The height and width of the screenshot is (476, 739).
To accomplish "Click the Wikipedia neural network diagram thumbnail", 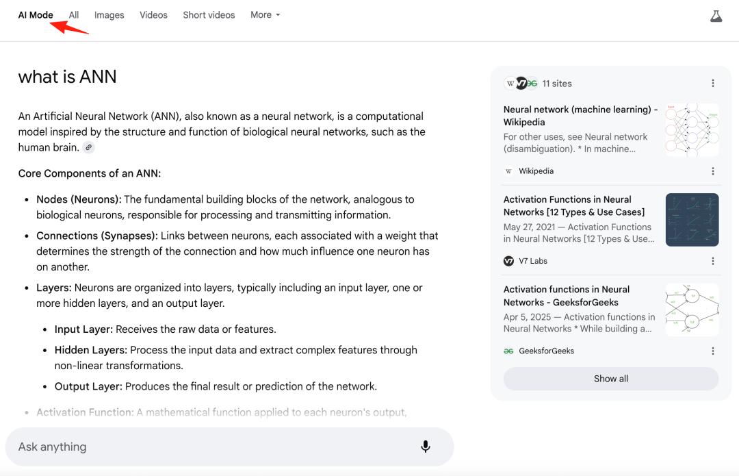I will click(x=692, y=129).
